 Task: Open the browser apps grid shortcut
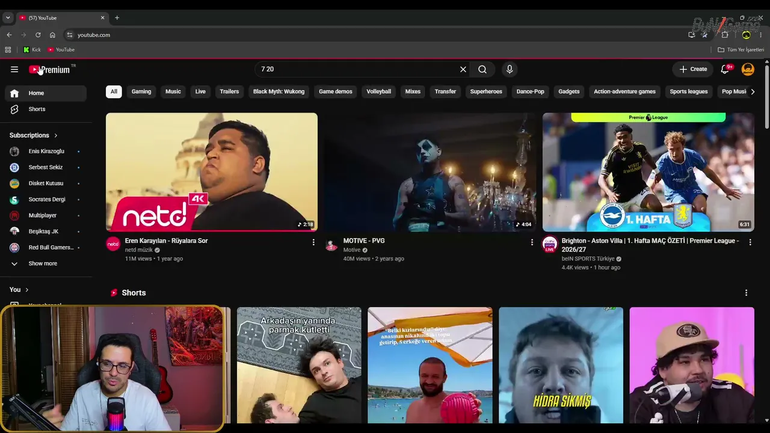pos(8,50)
